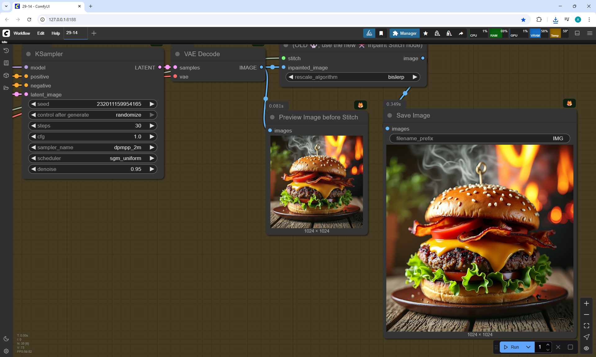Click the Run button
The height and width of the screenshot is (357, 596).
pyautogui.click(x=512, y=347)
